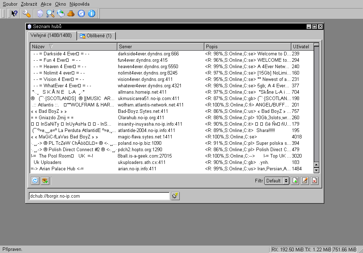Click the orange helmet toolbar icon
This screenshot has width=363, height=253.
click(x=71, y=13)
